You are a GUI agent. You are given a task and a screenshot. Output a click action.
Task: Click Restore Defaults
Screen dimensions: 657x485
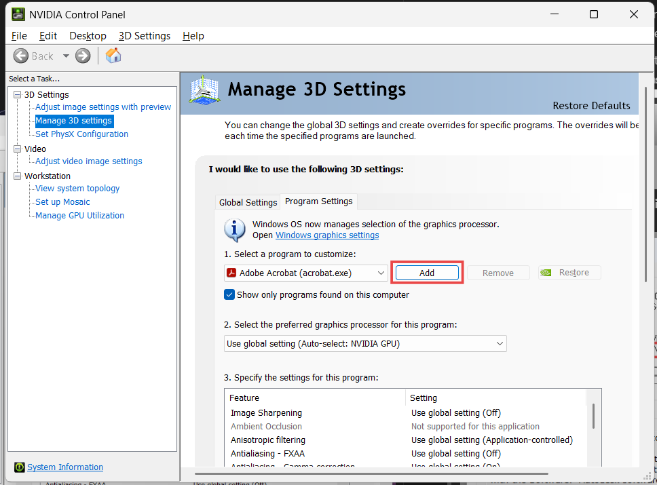click(590, 106)
